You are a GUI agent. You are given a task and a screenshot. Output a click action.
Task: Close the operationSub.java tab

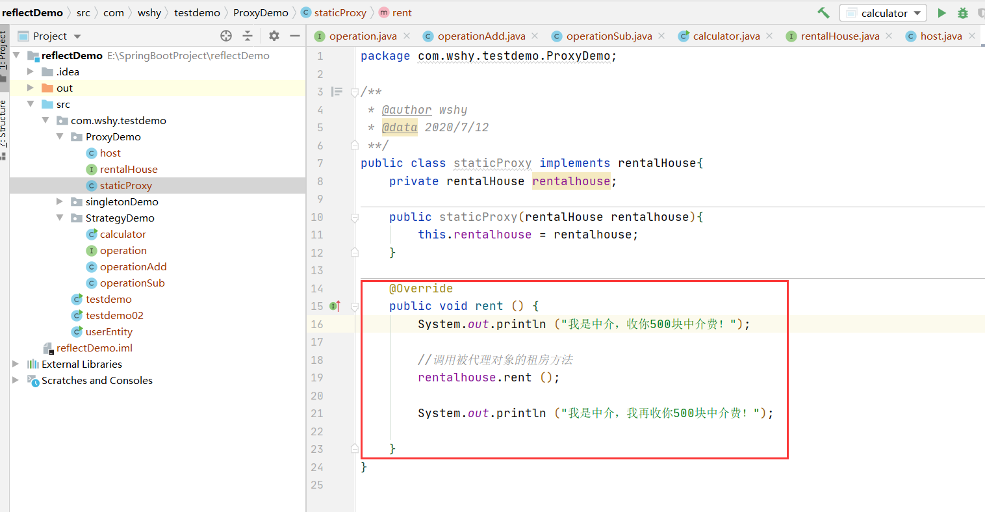[x=661, y=36]
